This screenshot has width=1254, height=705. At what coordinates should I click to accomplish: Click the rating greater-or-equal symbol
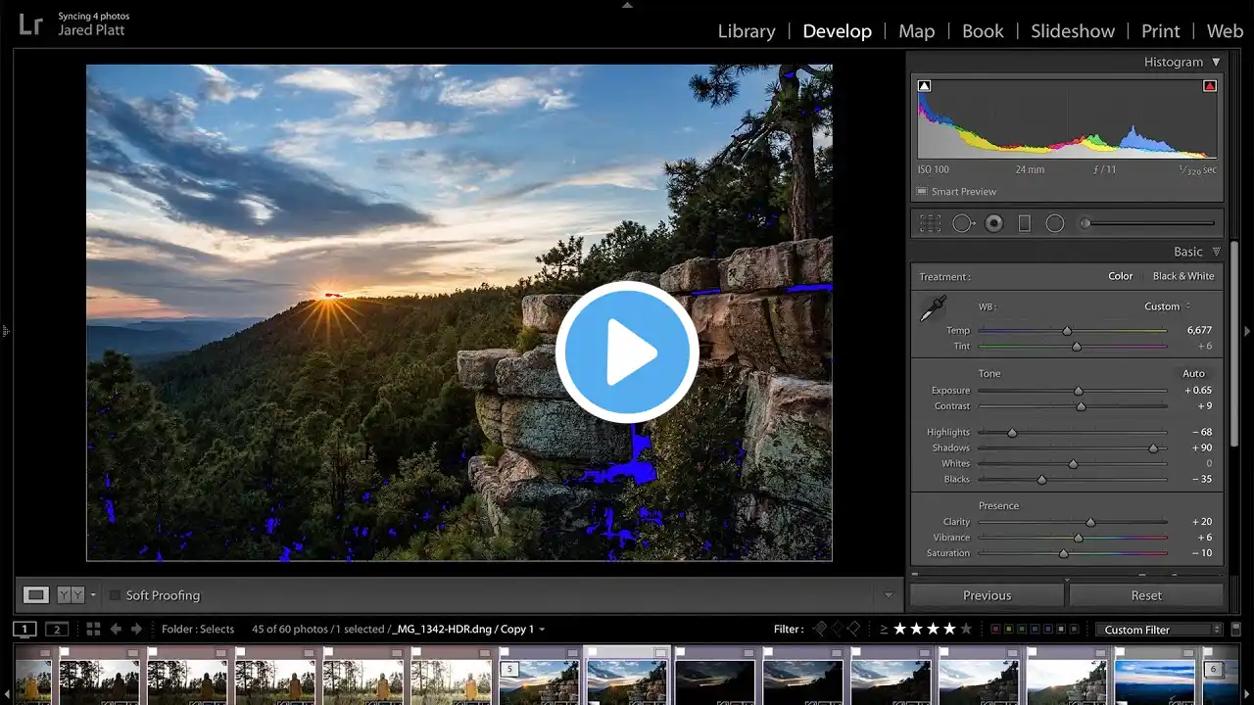pyautogui.click(x=884, y=629)
